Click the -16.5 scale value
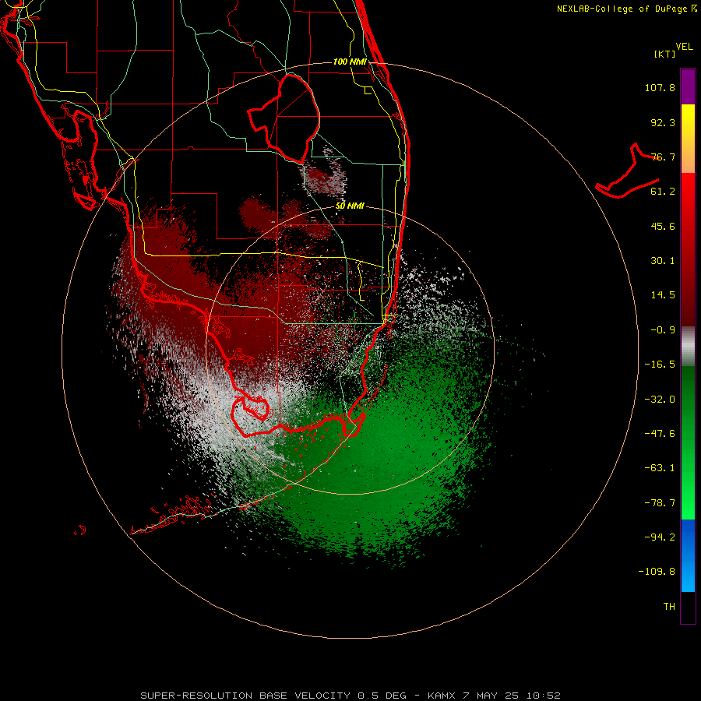 tap(660, 365)
